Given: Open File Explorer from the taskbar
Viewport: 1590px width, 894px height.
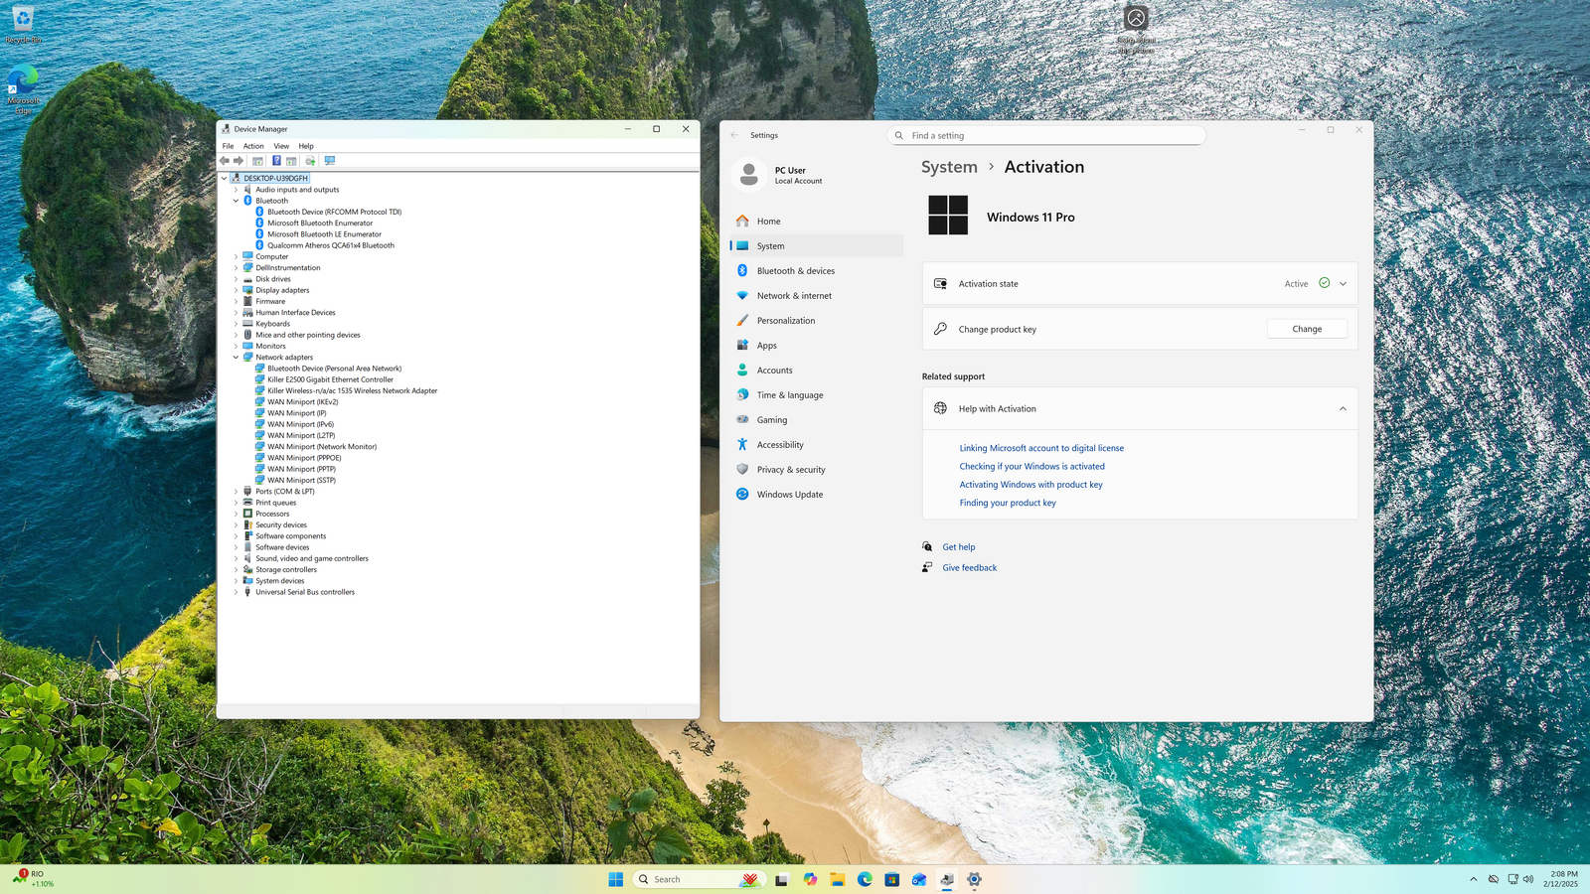Looking at the screenshot, I should pyautogui.click(x=838, y=879).
